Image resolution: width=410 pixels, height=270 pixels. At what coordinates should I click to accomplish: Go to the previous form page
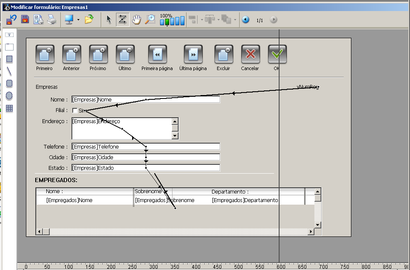pyautogui.click(x=246, y=20)
